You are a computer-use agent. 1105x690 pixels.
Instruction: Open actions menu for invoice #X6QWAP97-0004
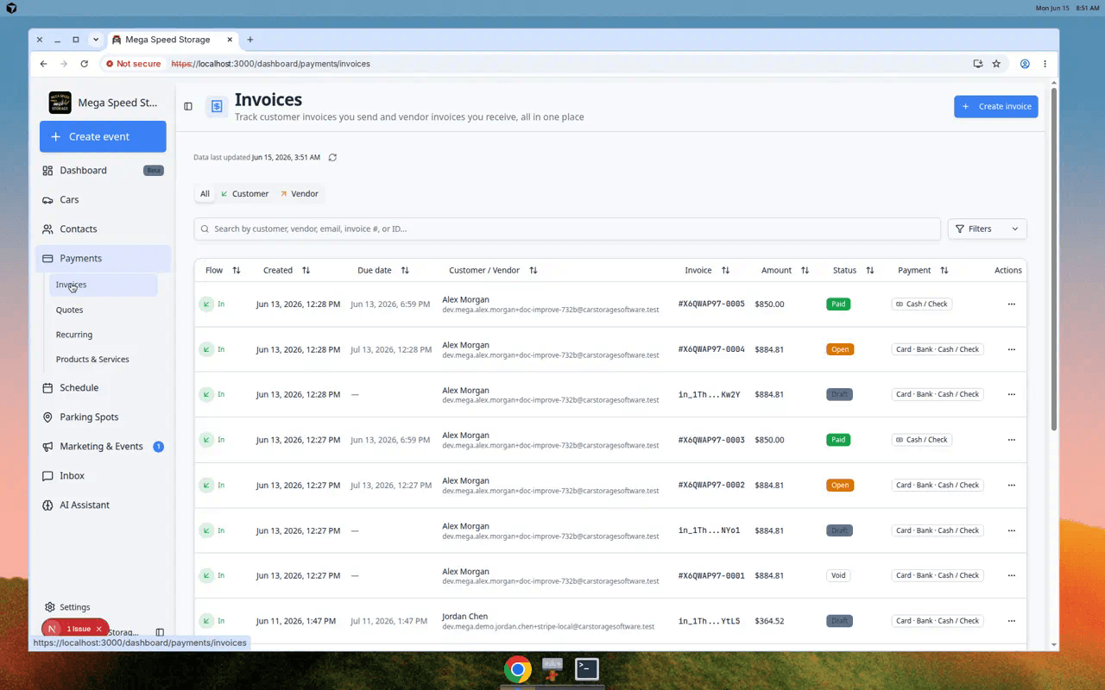1011,349
